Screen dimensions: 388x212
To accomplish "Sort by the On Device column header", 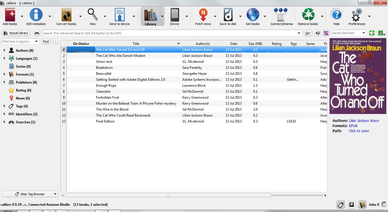I will click(x=81, y=43).
